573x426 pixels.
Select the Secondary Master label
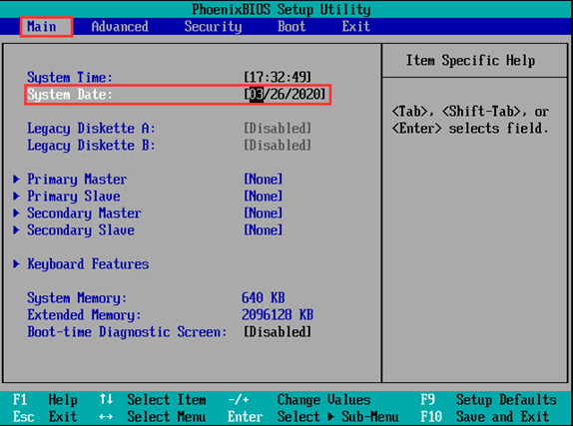click(84, 213)
